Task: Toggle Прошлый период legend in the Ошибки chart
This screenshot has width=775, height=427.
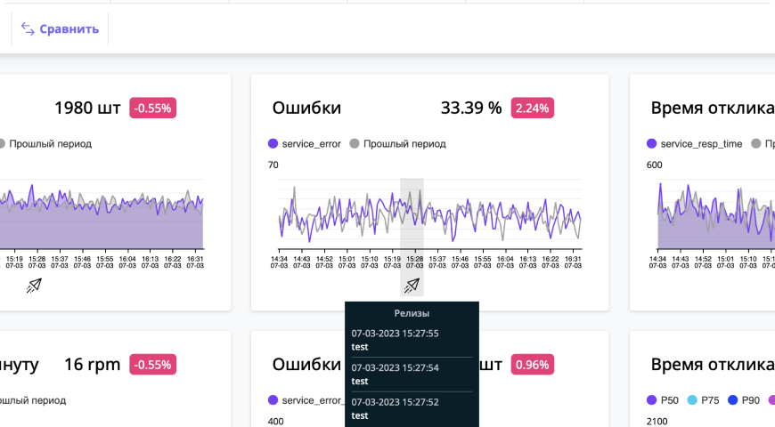Action: pyautogui.click(x=398, y=143)
